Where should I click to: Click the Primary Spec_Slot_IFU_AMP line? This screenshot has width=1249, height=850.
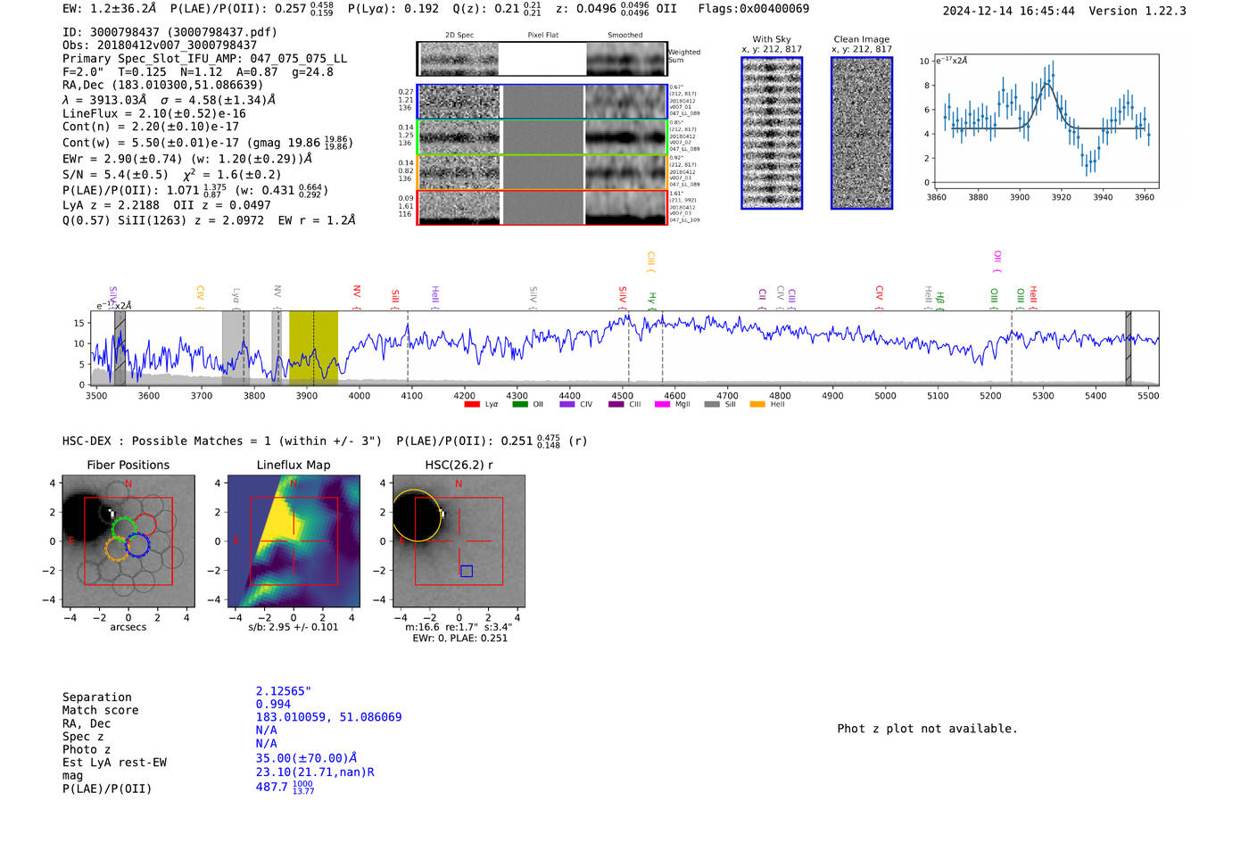coord(205,59)
